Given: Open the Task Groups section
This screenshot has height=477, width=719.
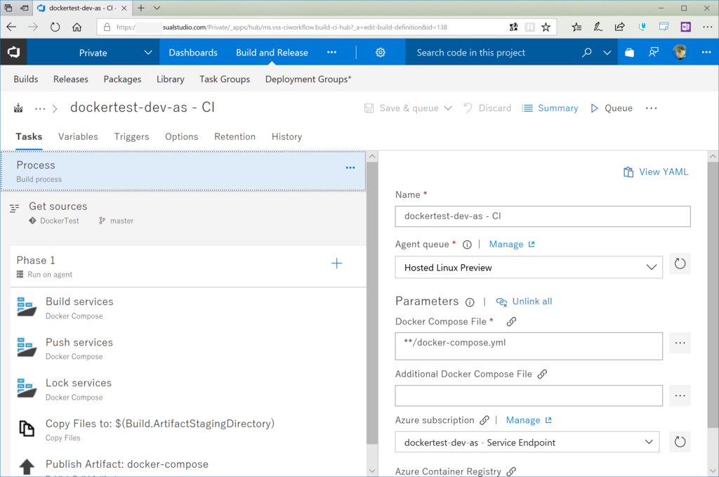Looking at the screenshot, I should click(x=225, y=79).
